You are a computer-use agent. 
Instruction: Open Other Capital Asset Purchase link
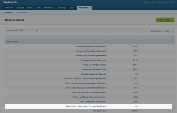coord(94,69)
